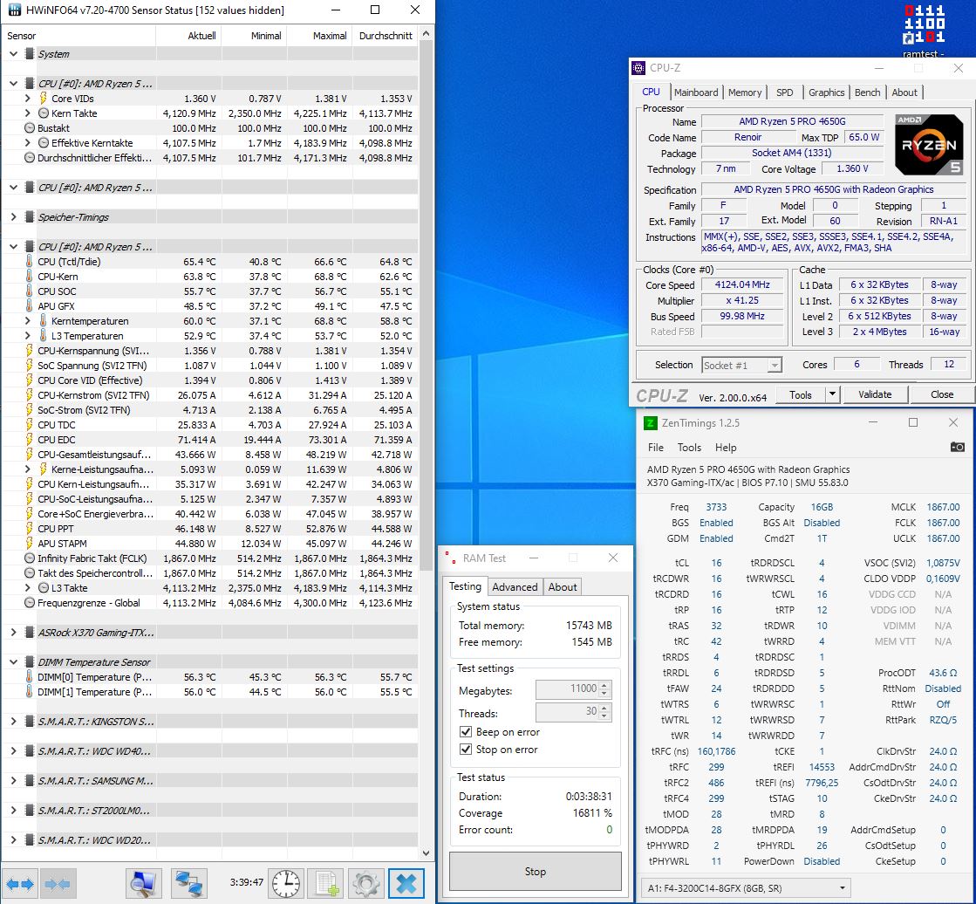976x904 pixels.
Task: Uncheck Beep on error in RAM Test
Action: (x=468, y=732)
